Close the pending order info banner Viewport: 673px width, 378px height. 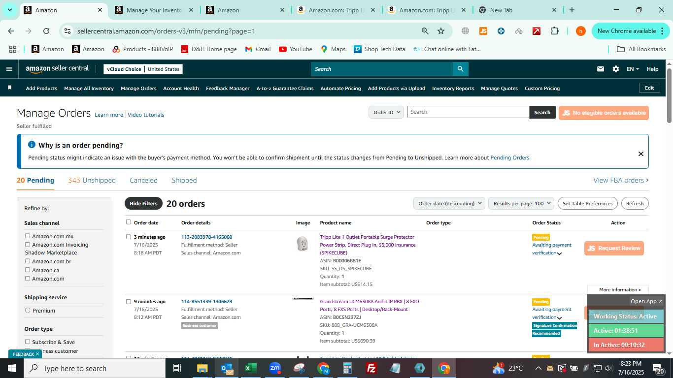(641, 154)
